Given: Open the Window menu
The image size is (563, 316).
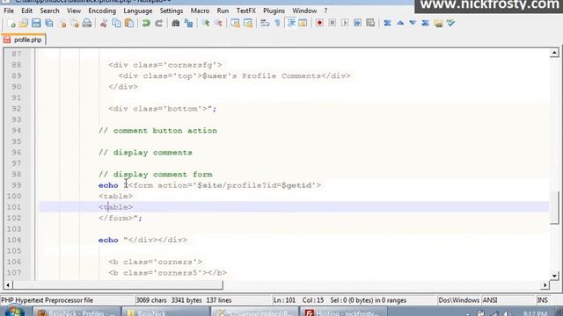Looking at the screenshot, I should (304, 11).
